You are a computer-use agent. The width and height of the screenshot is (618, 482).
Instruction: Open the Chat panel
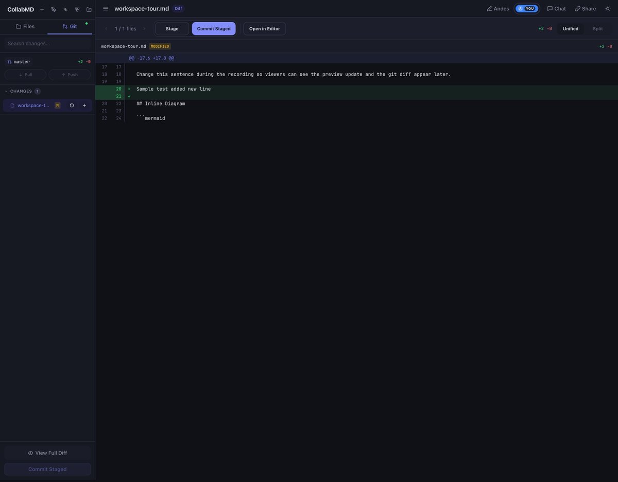point(556,9)
